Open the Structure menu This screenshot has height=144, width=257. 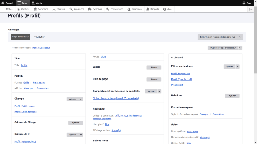(59, 9)
